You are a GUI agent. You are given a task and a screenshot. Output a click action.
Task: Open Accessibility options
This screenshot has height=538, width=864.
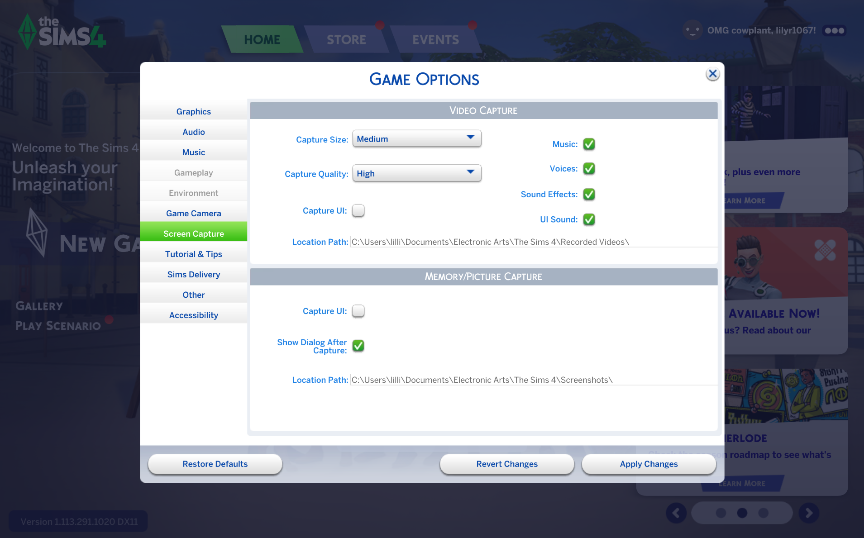point(193,315)
